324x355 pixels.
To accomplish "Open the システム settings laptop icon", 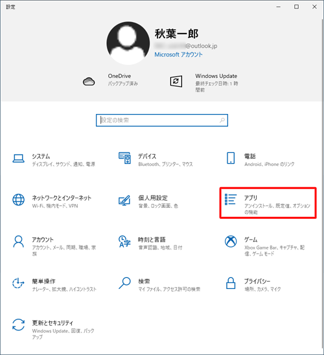I will (18, 158).
